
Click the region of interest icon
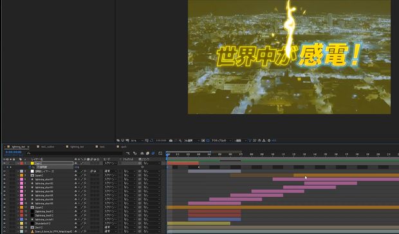[x=203, y=141]
